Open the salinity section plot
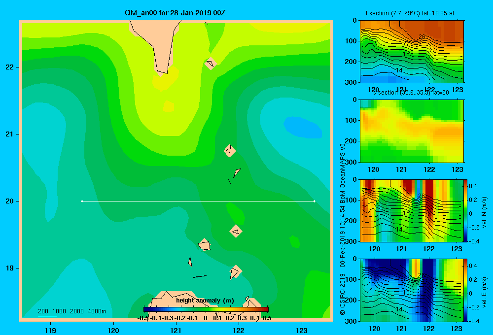Image resolution: width=493 pixels, height=335 pixels. point(412,131)
